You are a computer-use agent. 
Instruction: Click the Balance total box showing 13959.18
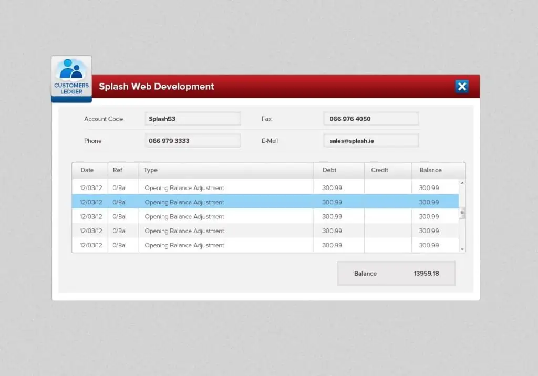[x=396, y=274]
